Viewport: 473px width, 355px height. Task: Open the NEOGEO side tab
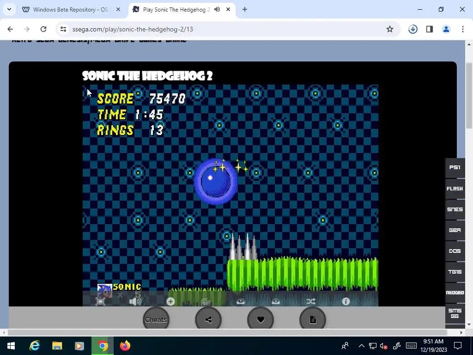click(455, 293)
